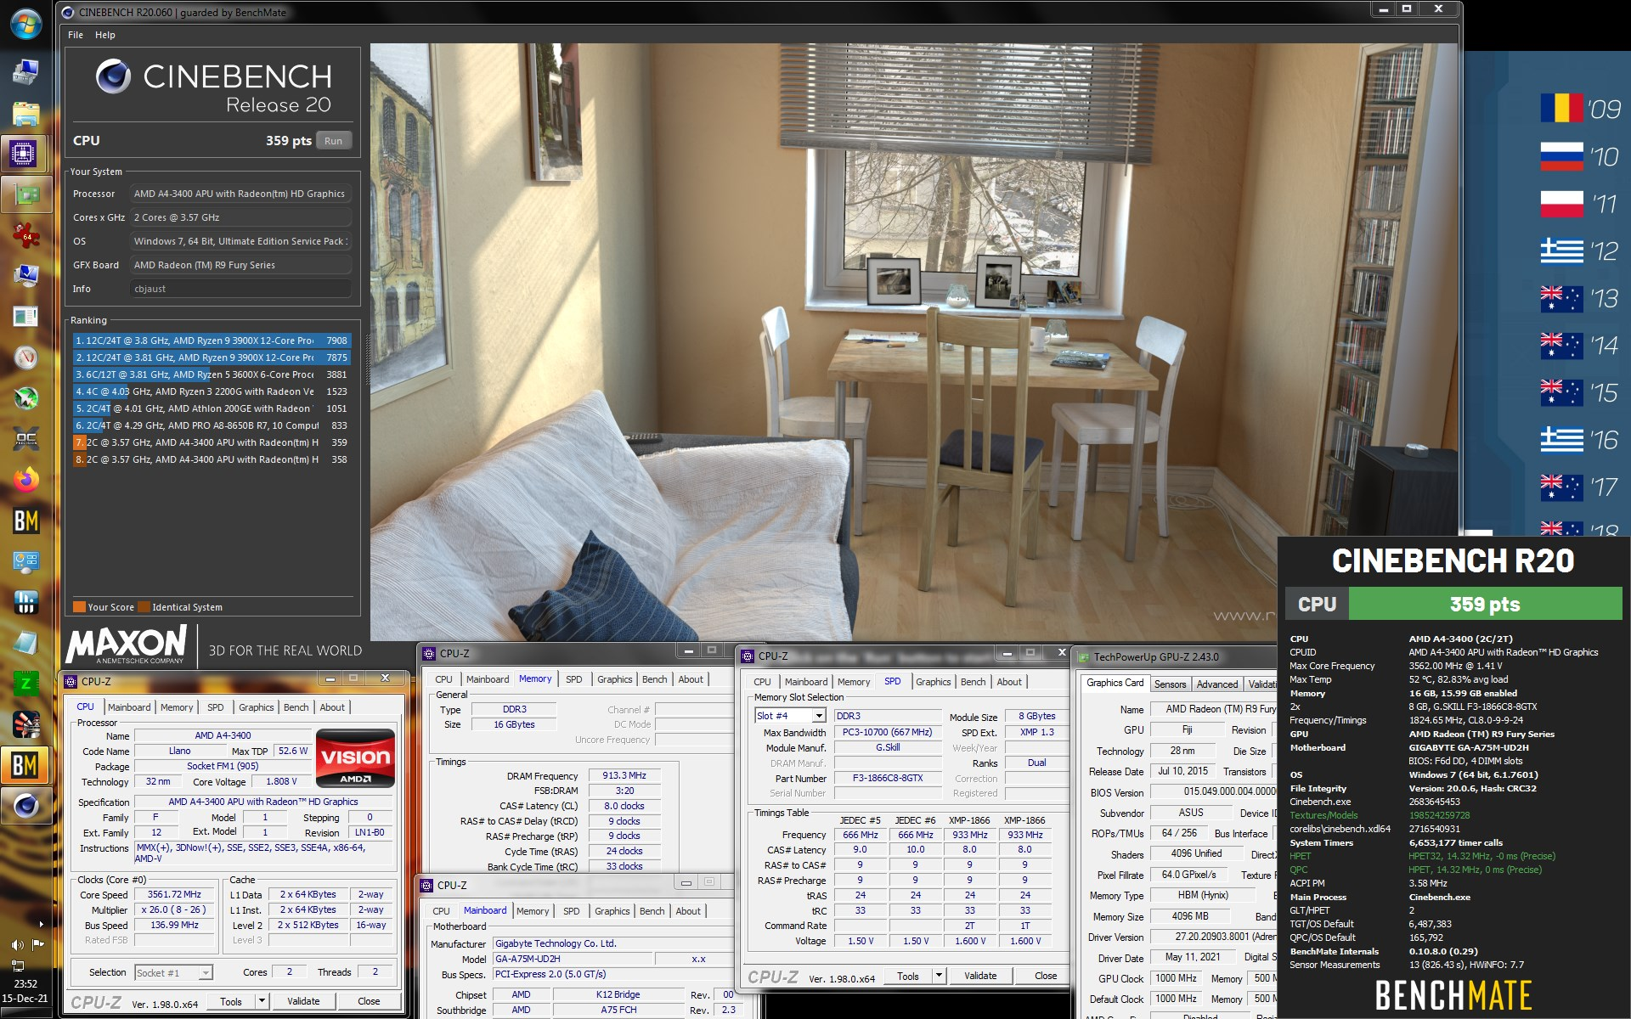This screenshot has height=1019, width=1631.
Task: Open the Cinebench File menu
Action: pyautogui.click(x=76, y=35)
